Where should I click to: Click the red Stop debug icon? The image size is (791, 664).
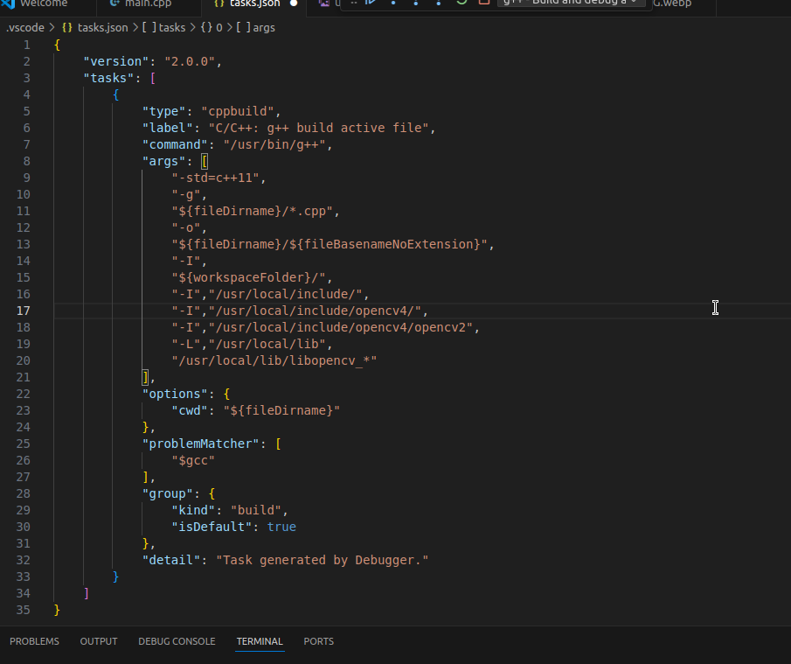coord(483,4)
